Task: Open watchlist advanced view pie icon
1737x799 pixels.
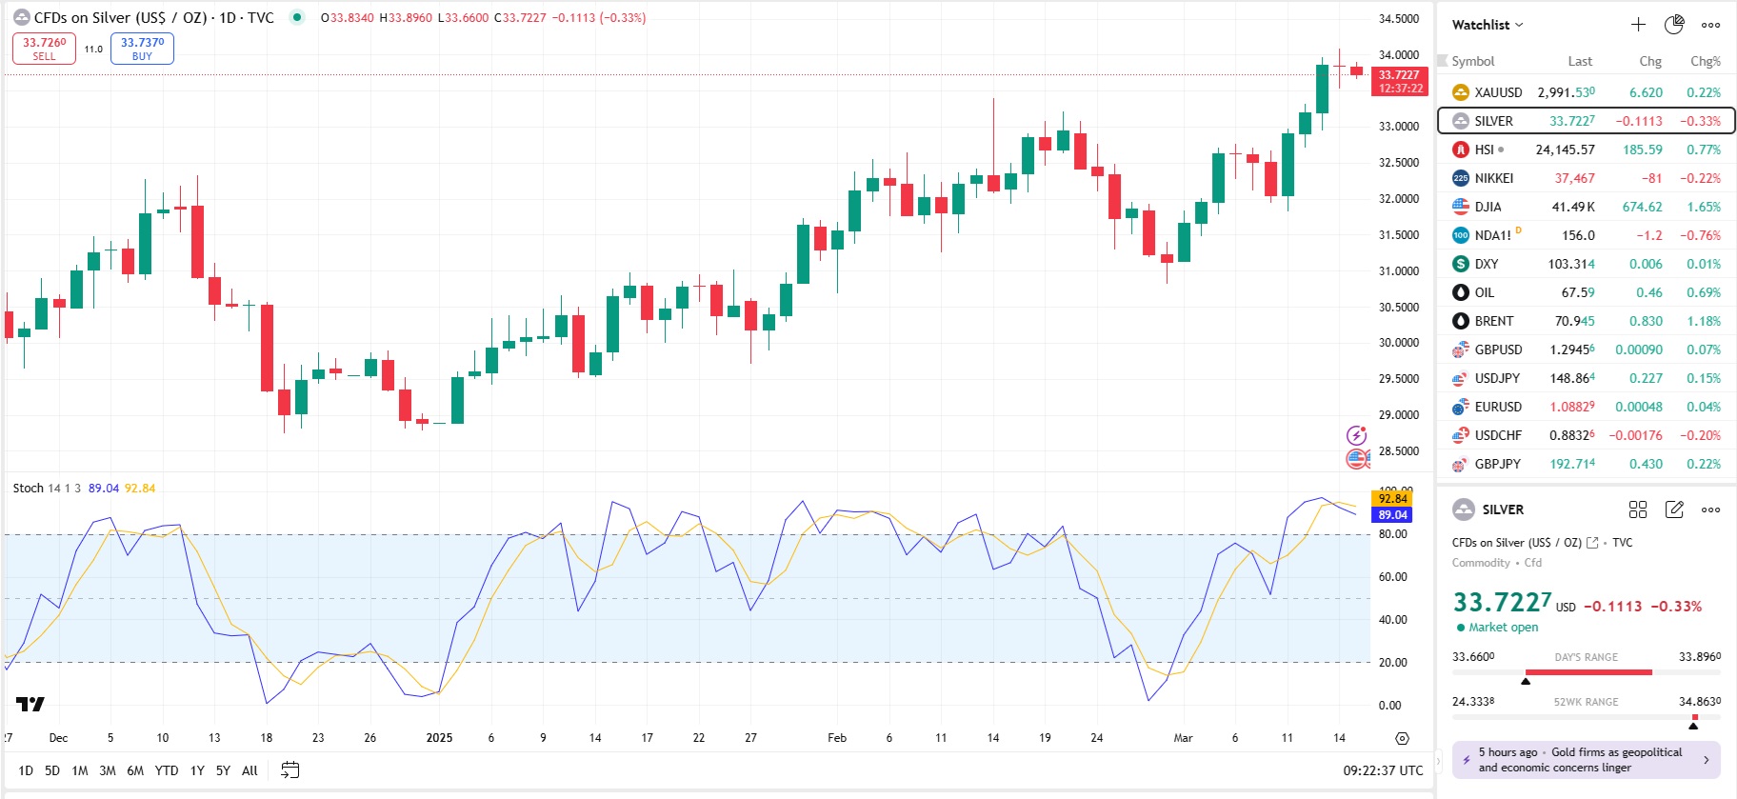Action: 1674,25
